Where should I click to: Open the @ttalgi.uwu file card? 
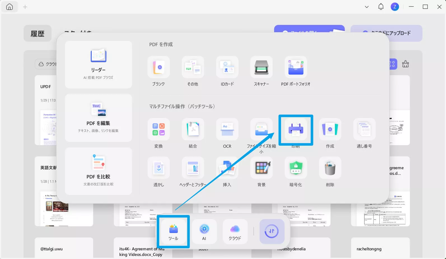click(64, 248)
